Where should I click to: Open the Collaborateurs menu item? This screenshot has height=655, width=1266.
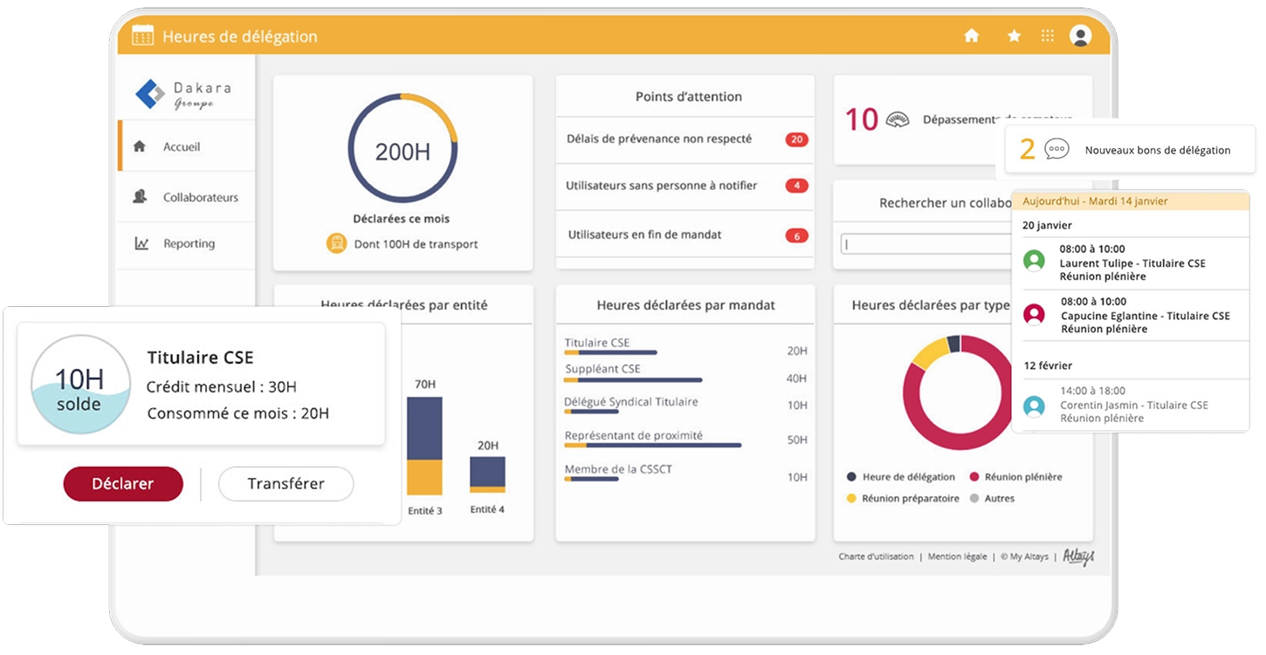coord(200,197)
